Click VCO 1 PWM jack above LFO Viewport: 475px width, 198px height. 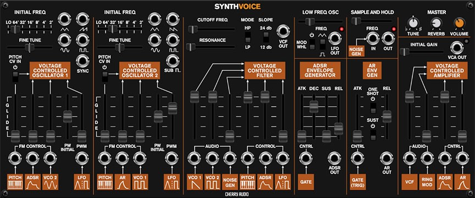pos(81,158)
